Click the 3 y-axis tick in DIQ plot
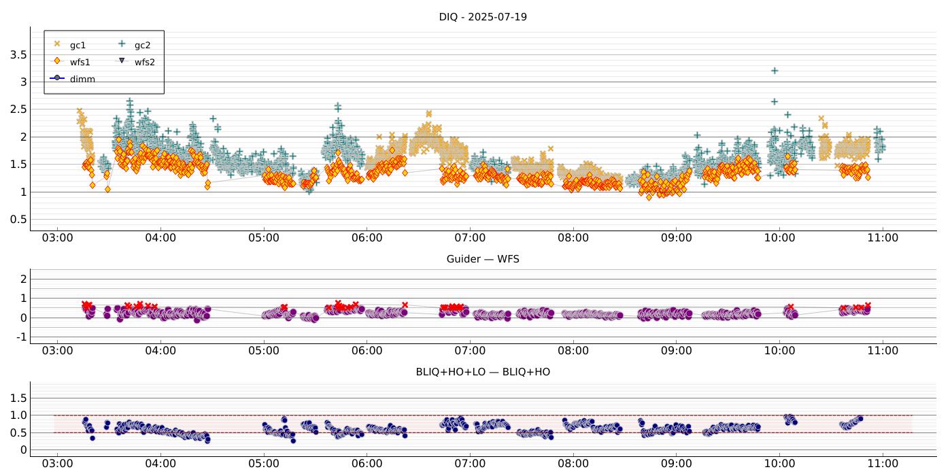The image size is (952, 476). click(x=23, y=82)
